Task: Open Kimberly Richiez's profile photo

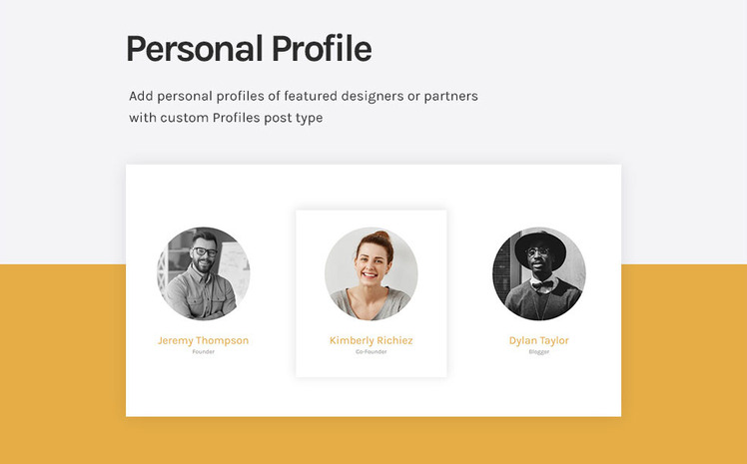Action: 372,273
